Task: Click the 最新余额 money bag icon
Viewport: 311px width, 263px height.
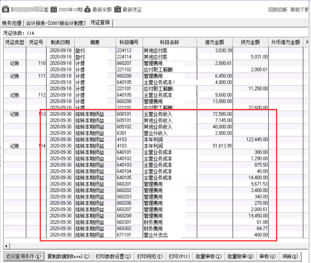Action: 87,9
